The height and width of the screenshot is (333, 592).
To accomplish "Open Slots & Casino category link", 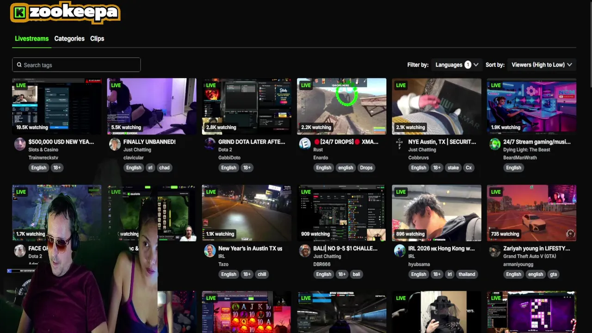I will [43, 150].
